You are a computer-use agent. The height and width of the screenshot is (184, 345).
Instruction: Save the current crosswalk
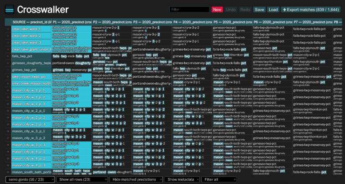pyautogui.click(x=260, y=9)
